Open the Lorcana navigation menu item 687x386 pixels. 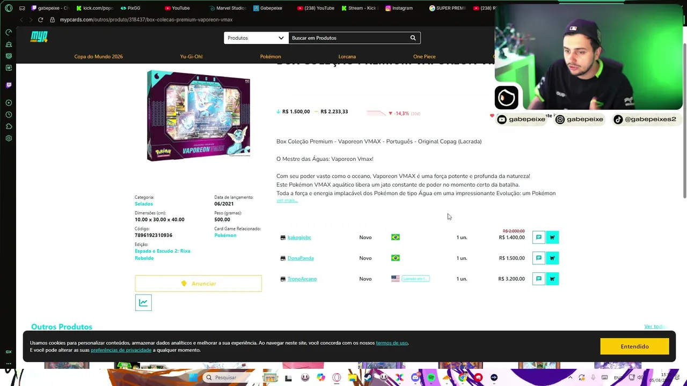click(347, 57)
